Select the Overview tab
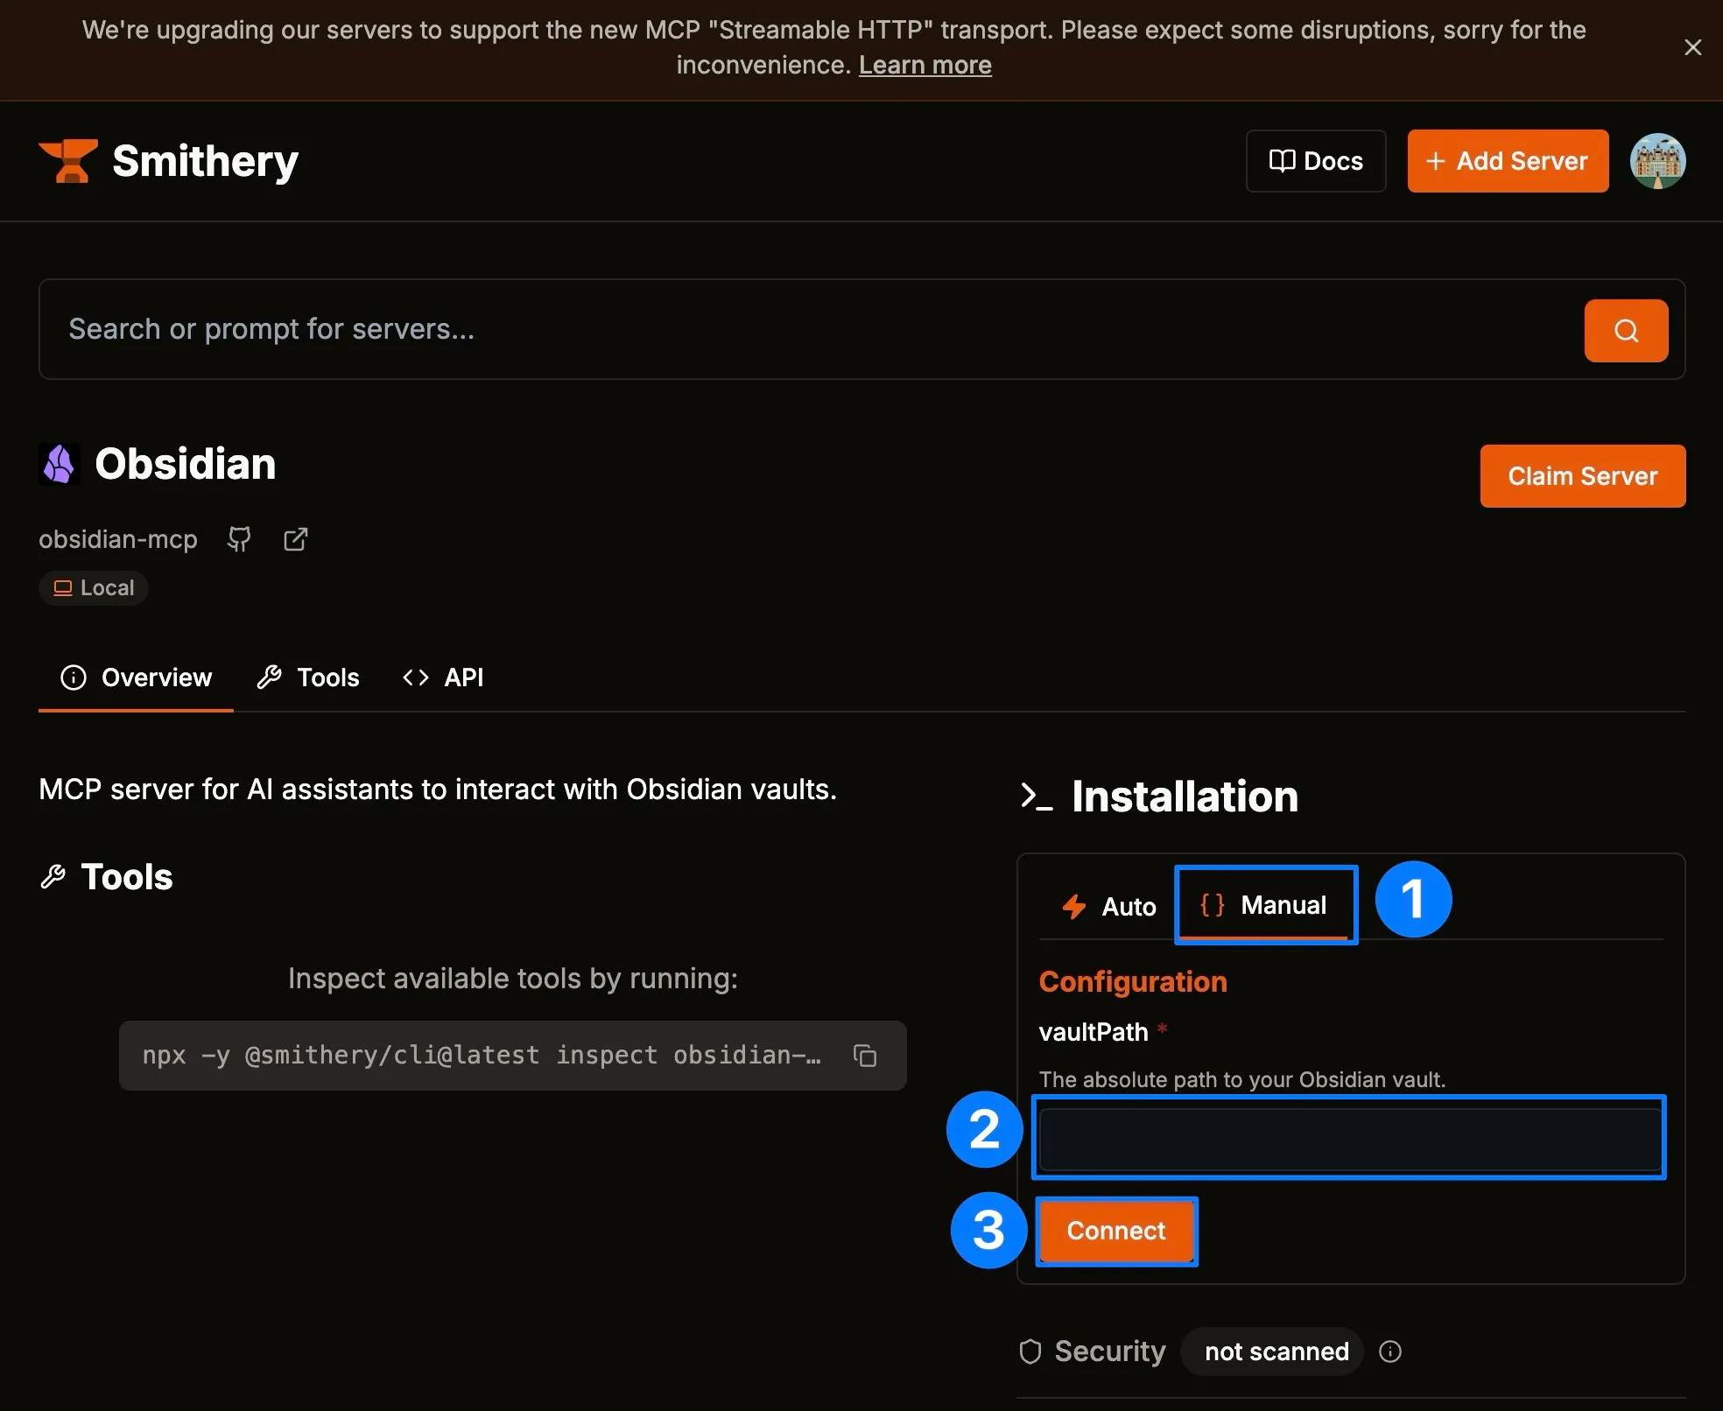 [x=136, y=677]
